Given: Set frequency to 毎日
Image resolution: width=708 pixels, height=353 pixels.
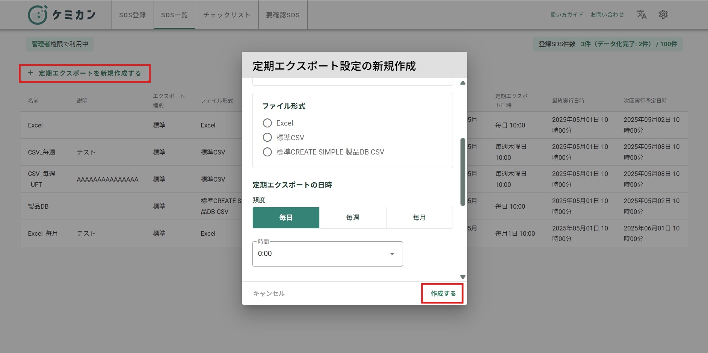Looking at the screenshot, I should click(x=286, y=218).
